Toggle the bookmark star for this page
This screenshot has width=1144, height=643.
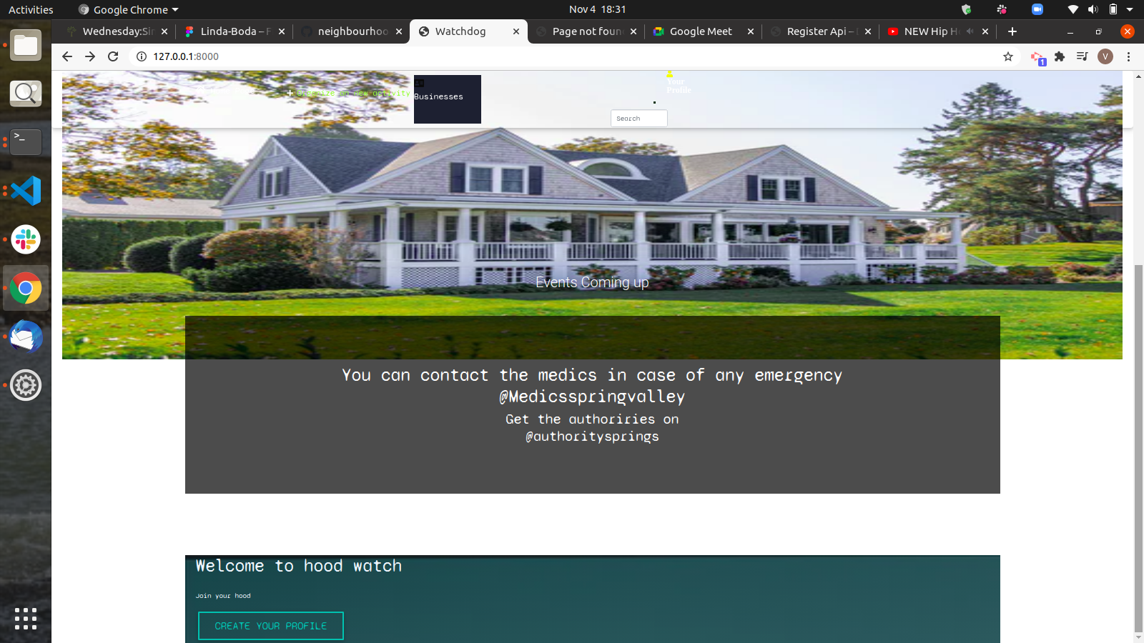click(x=1008, y=56)
